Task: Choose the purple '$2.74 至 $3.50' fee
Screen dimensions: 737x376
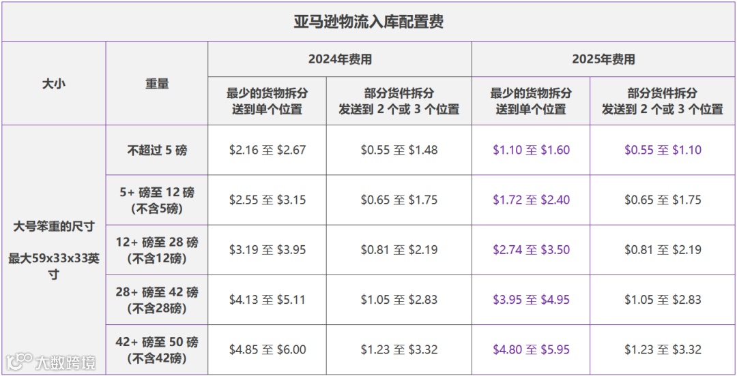Action: (x=531, y=250)
